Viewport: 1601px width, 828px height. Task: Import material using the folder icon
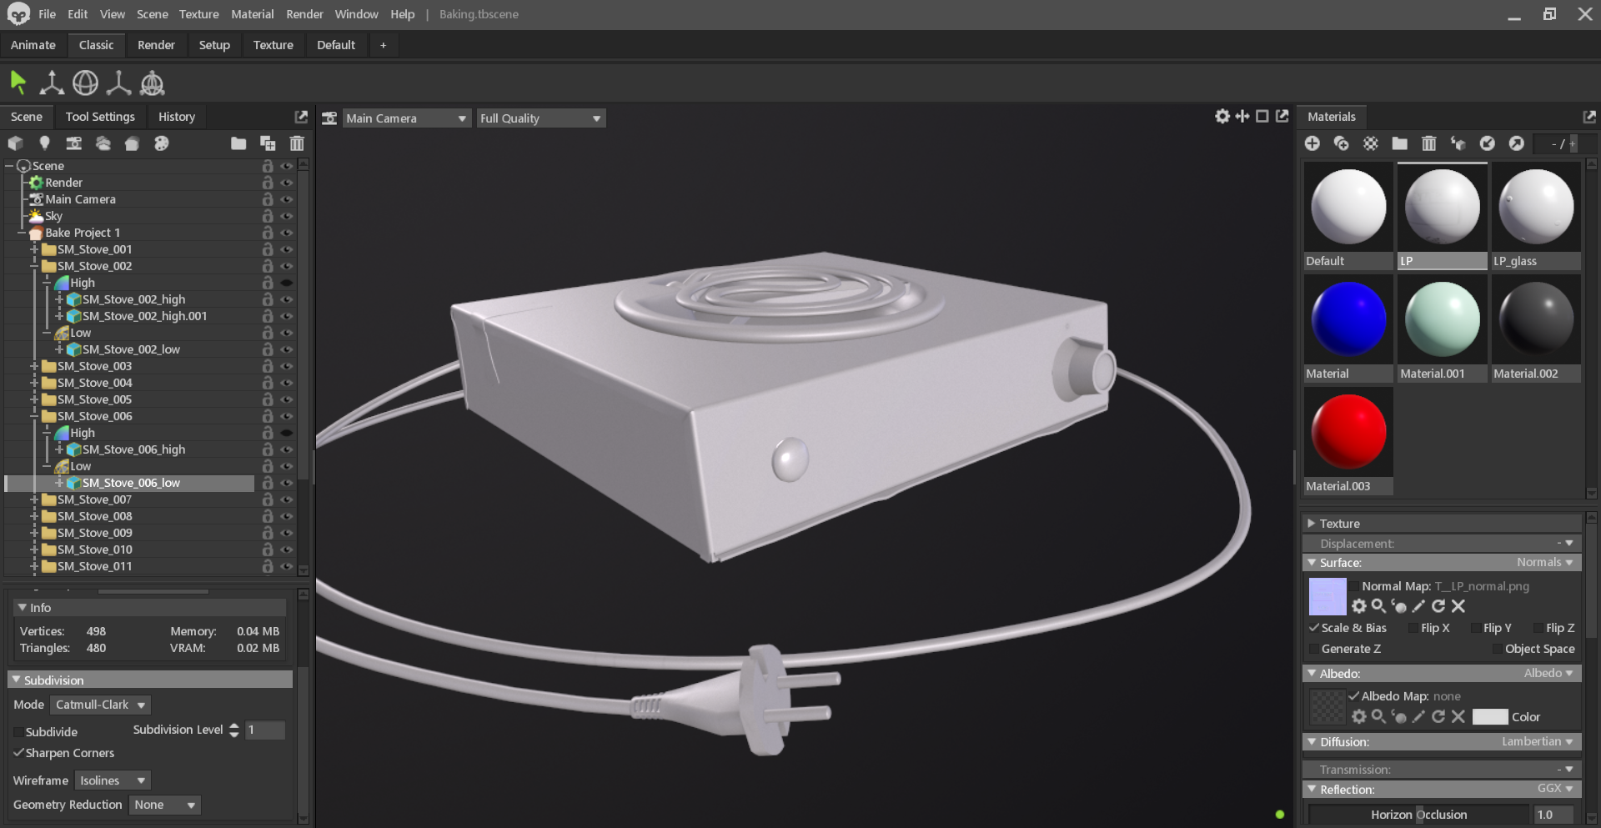point(1400,143)
